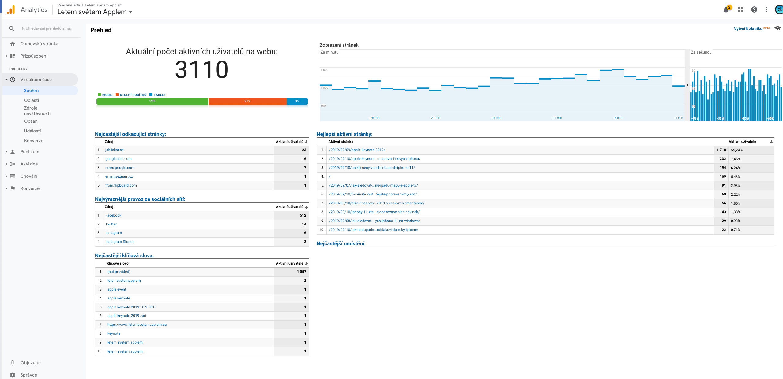Click the Vytvořit zkratku link
783x379 pixels.
tap(748, 28)
